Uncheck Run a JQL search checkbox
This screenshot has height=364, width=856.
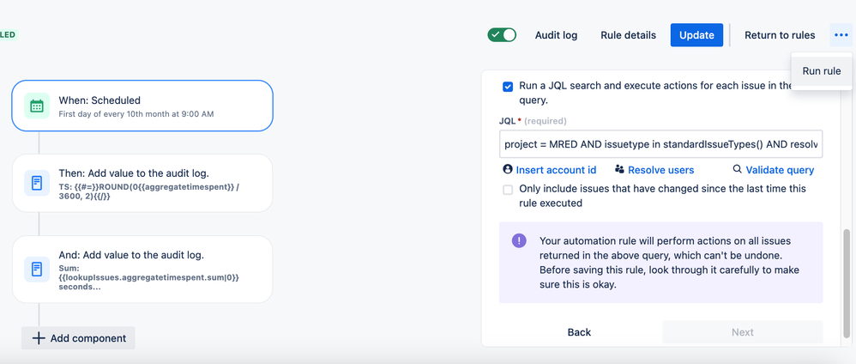(x=508, y=87)
